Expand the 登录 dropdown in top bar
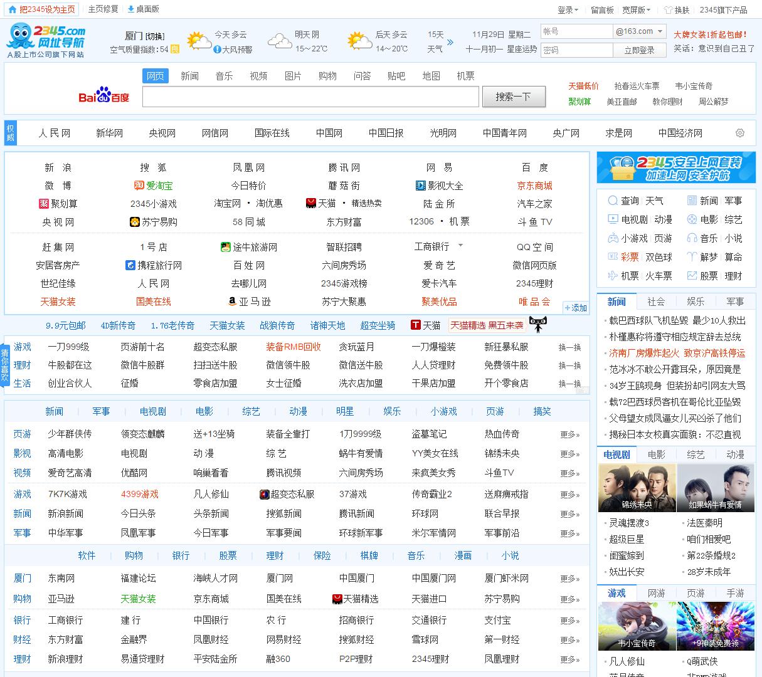Screen dimensions: 762x677 pyautogui.click(x=568, y=10)
